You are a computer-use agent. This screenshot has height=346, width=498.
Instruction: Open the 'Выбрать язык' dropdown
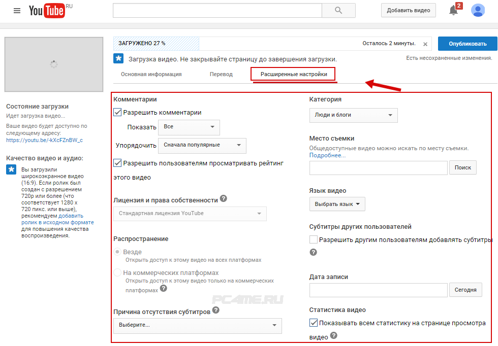click(337, 204)
